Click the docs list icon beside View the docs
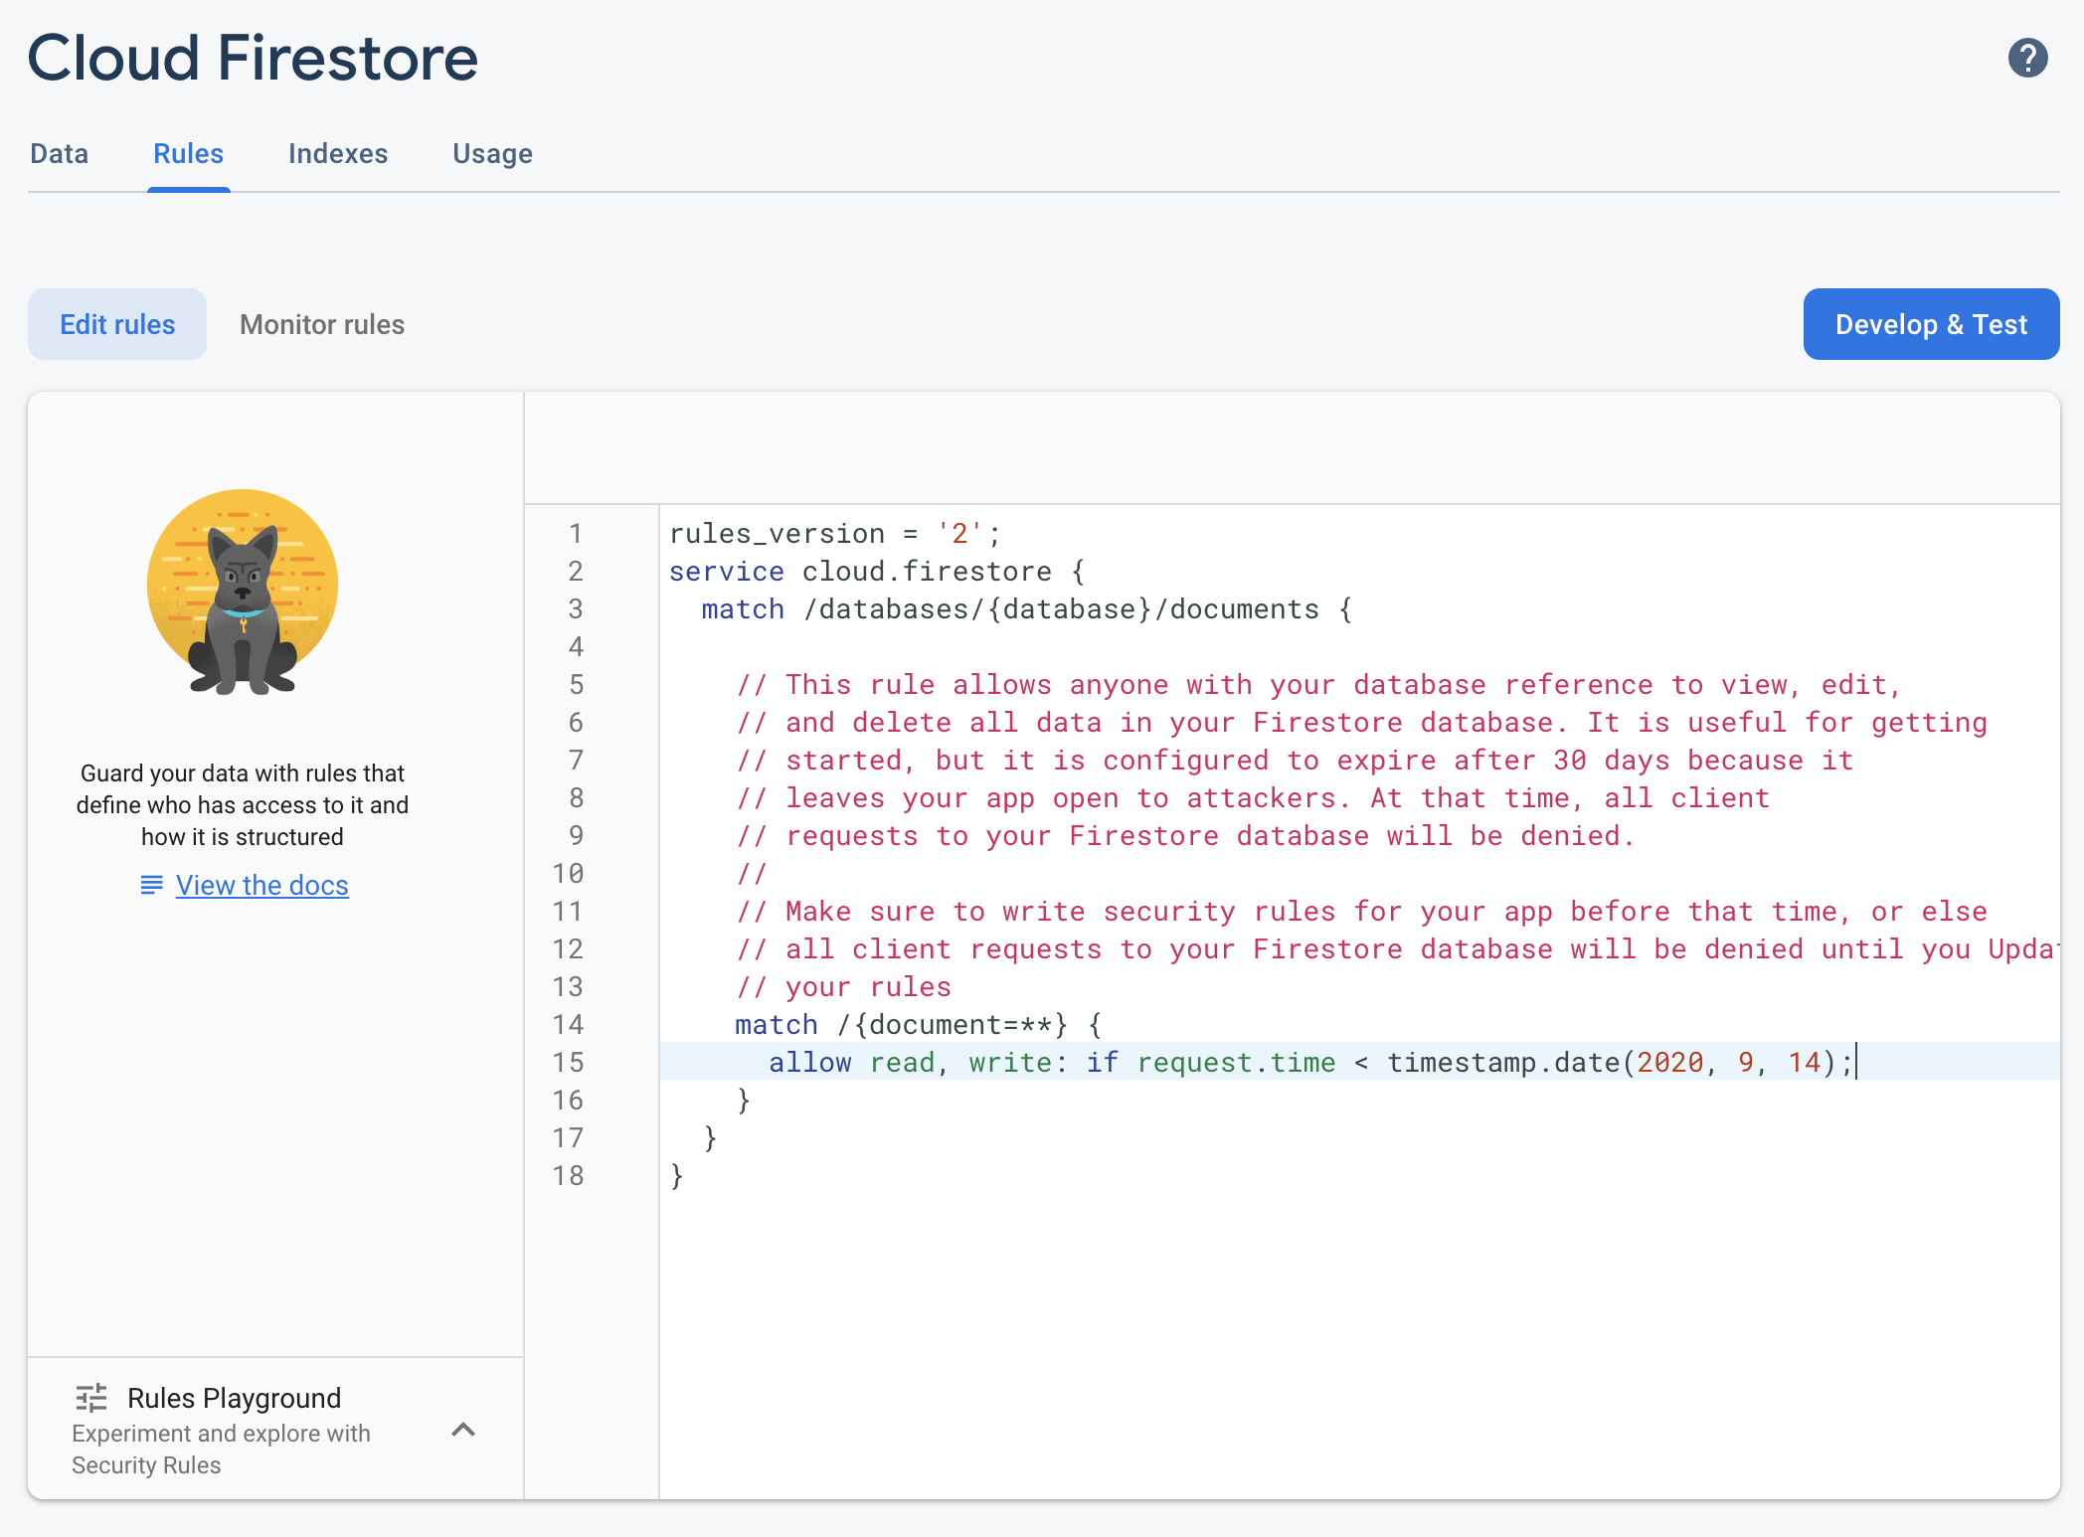Viewport: 2084px width, 1537px height. (151, 885)
